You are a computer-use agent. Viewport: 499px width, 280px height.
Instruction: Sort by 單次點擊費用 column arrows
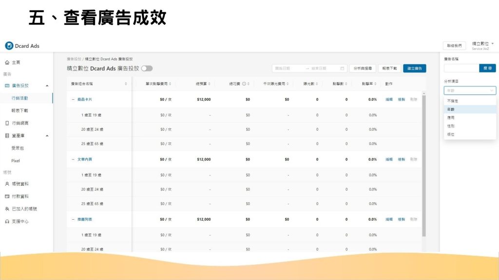(170, 84)
